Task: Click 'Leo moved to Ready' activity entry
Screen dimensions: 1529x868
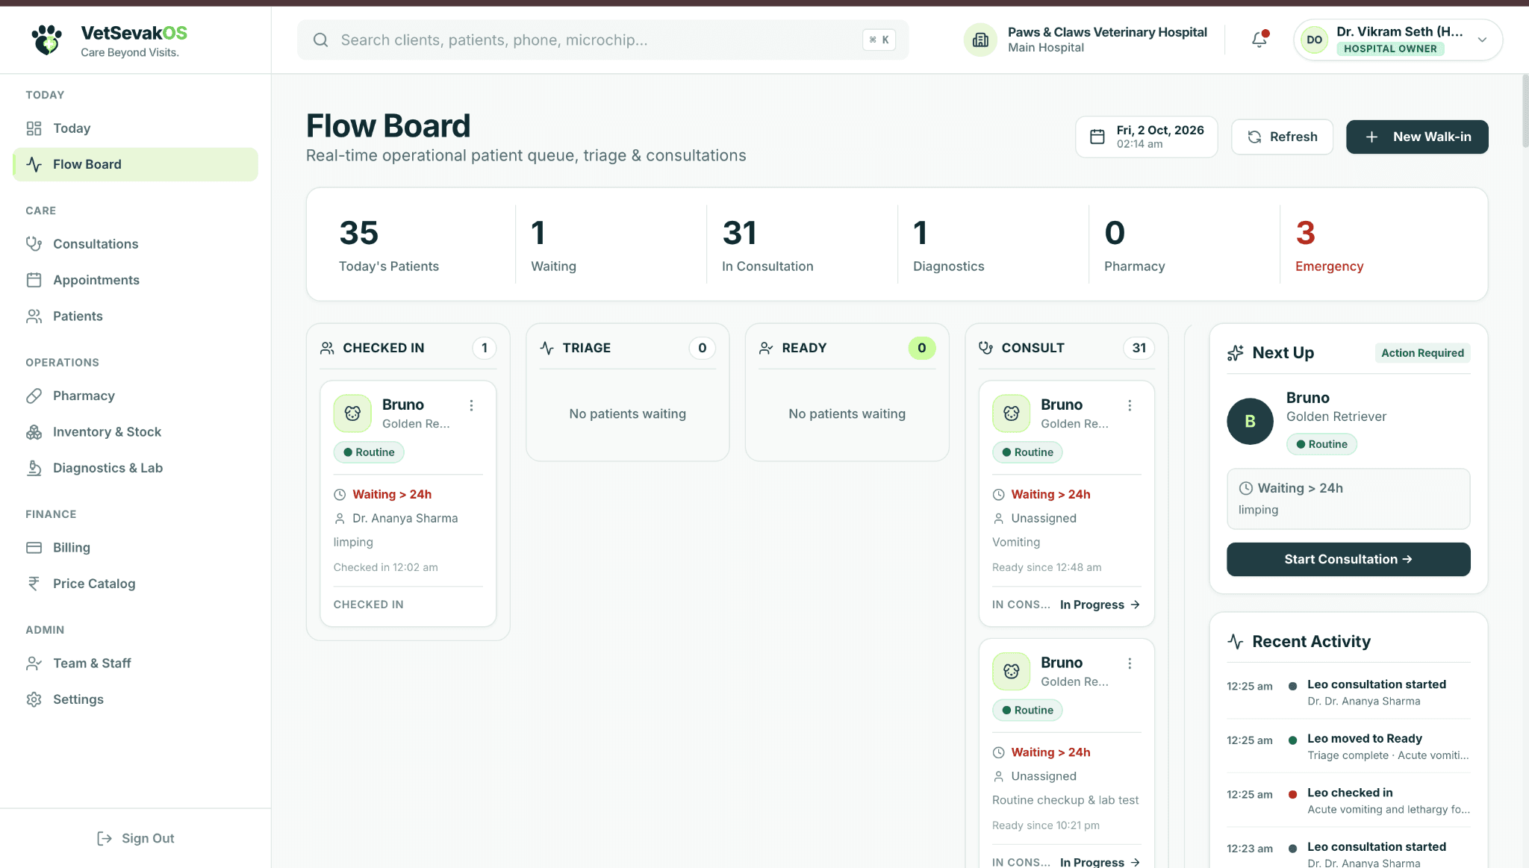Action: [x=1348, y=746]
